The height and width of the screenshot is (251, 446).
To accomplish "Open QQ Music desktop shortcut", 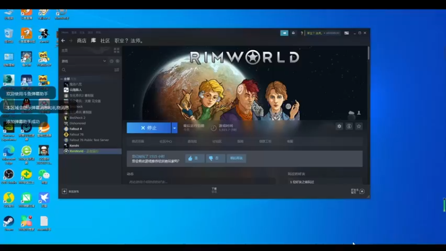I will click(9, 200).
